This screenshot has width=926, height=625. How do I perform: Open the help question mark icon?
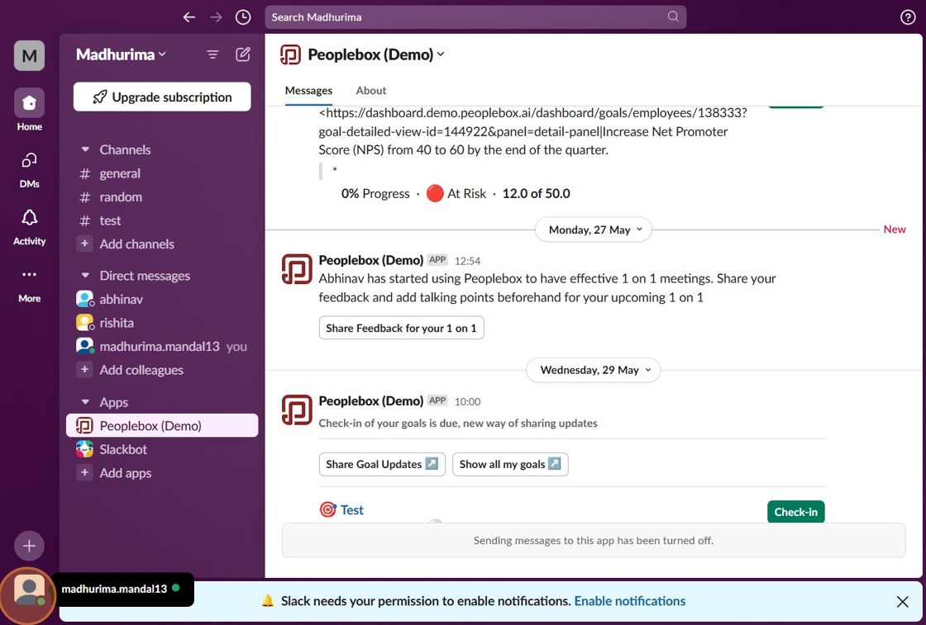pyautogui.click(x=908, y=17)
